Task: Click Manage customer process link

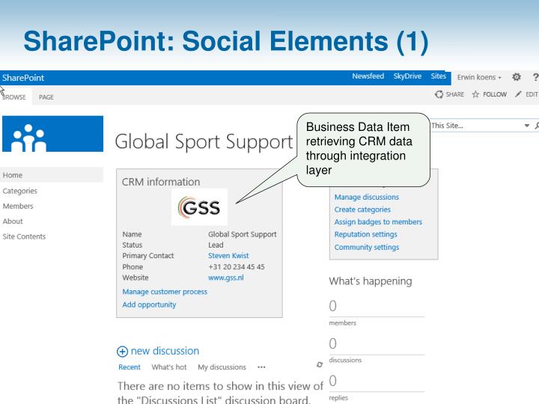Action: click(x=165, y=292)
